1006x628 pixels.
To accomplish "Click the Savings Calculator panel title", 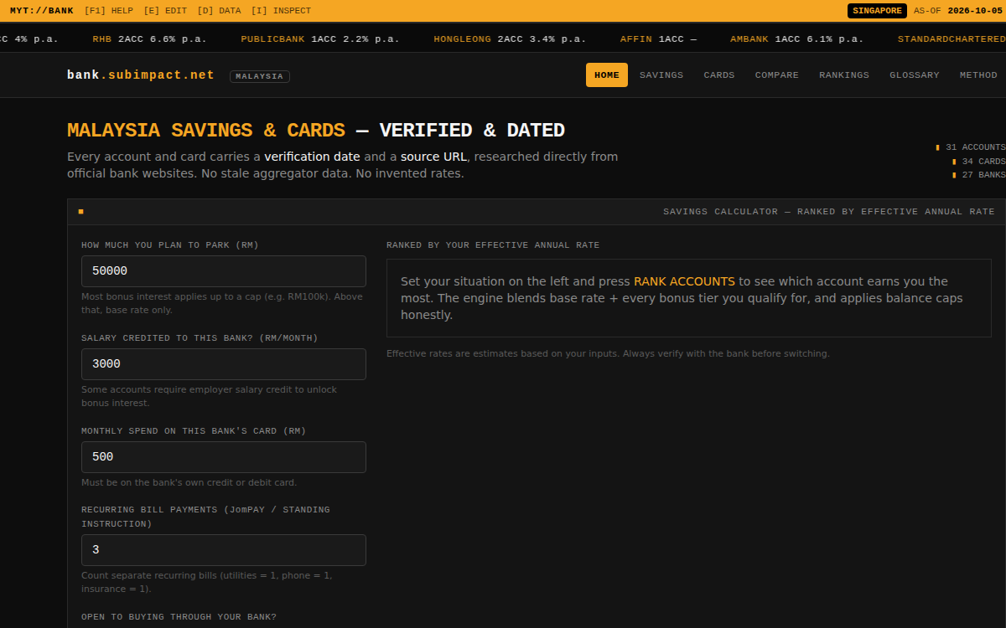I will click(x=829, y=212).
